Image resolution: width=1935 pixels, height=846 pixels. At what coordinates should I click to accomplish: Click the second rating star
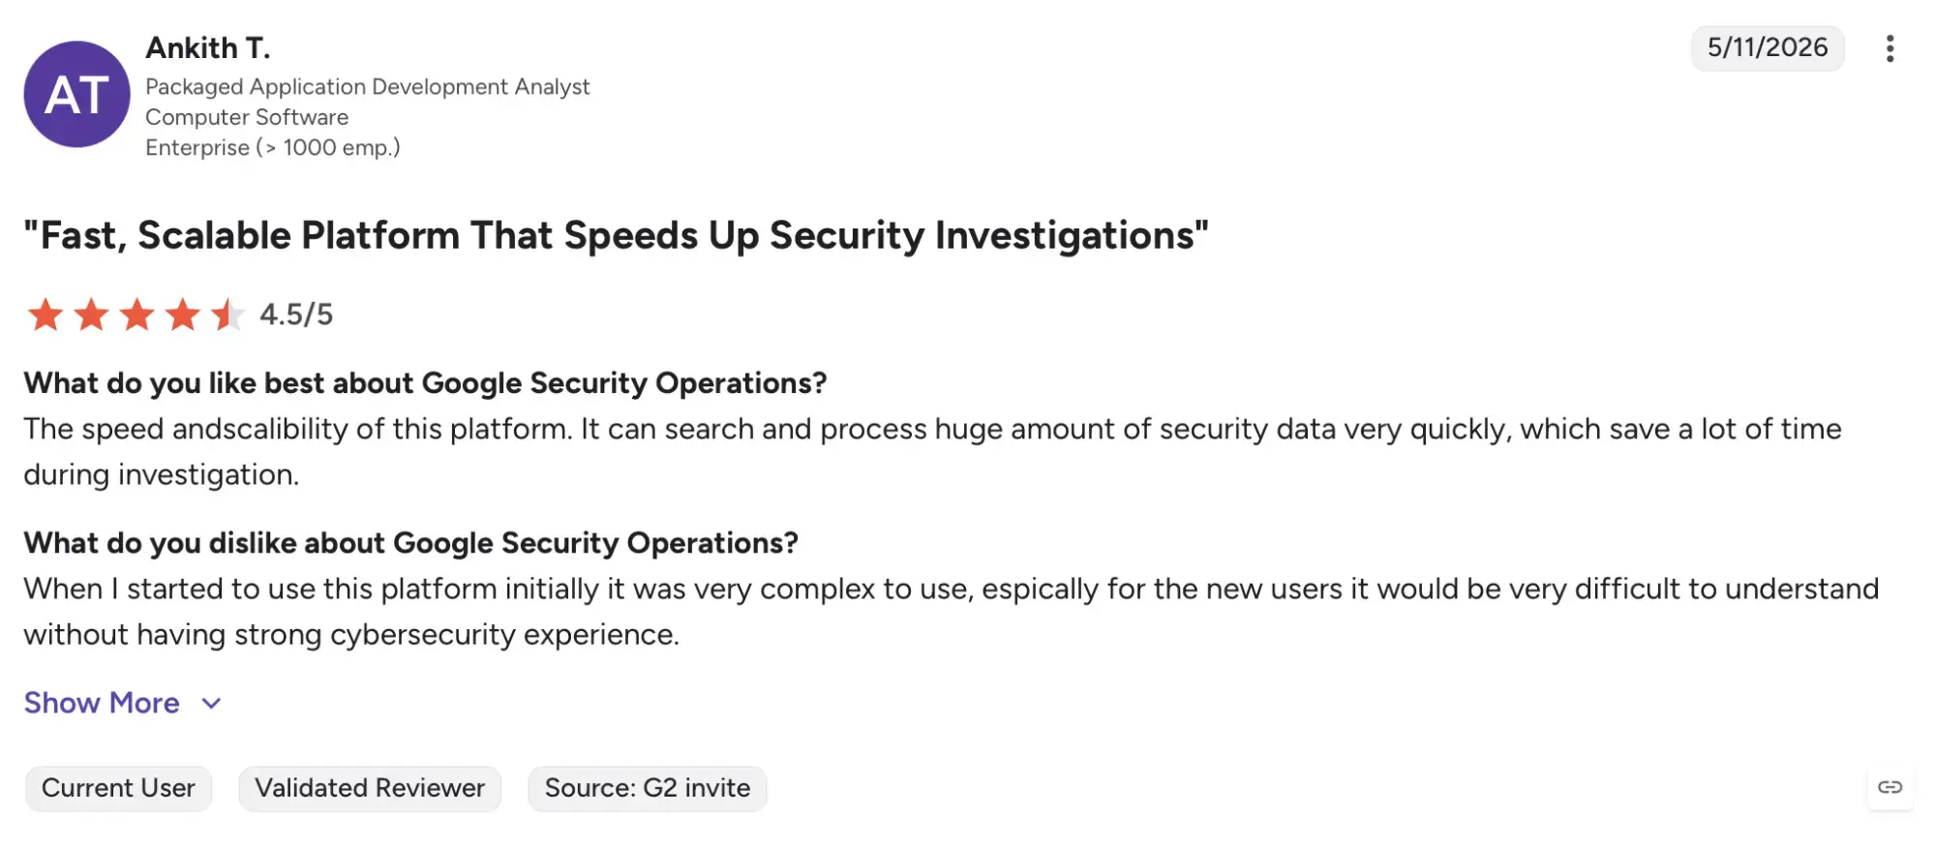tap(91, 315)
